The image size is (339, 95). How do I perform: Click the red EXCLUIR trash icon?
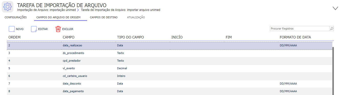click(58, 29)
